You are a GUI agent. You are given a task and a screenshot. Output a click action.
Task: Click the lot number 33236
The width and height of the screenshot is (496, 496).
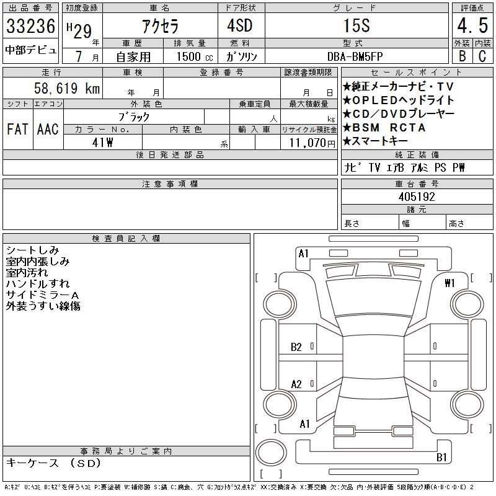(x=30, y=26)
